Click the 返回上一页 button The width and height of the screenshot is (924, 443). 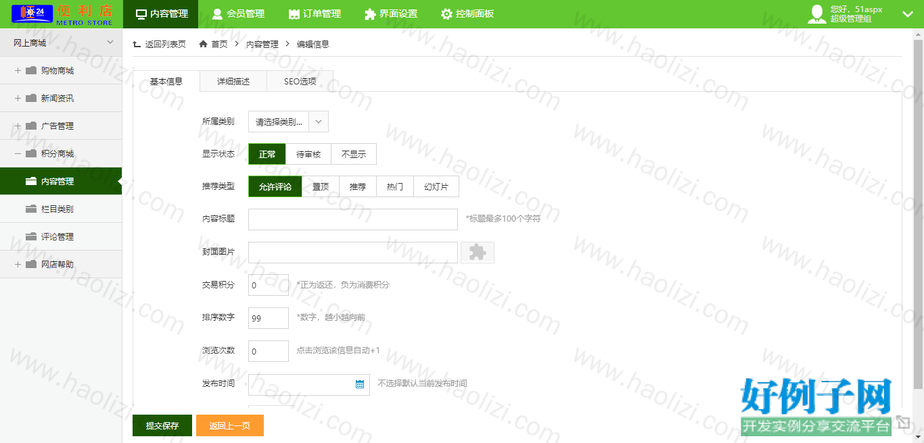(230, 425)
